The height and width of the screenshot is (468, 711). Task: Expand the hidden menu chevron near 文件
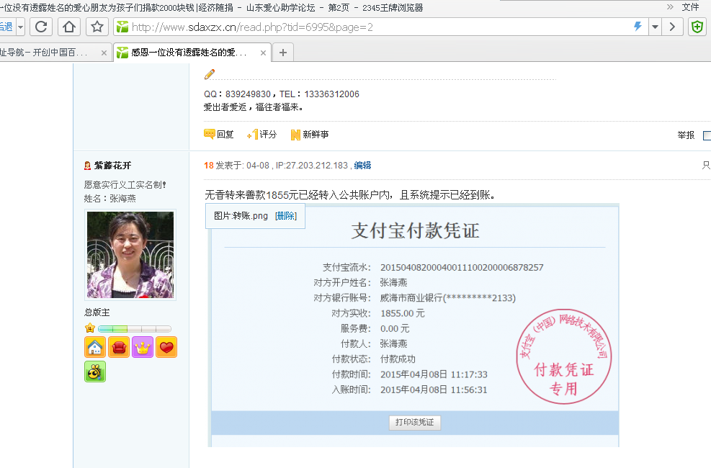pos(670,6)
